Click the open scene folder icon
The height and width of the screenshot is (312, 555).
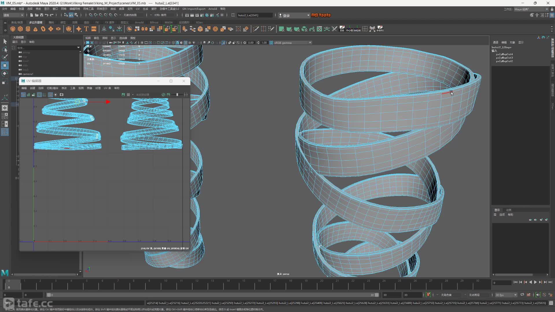tap(37, 15)
